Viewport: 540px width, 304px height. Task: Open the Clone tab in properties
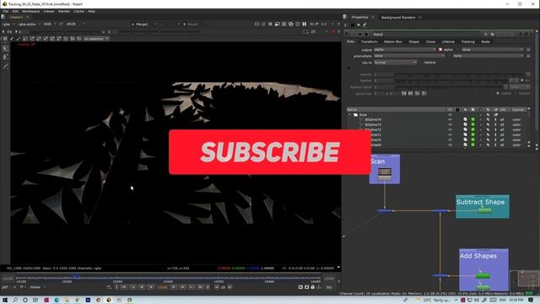[x=430, y=41]
